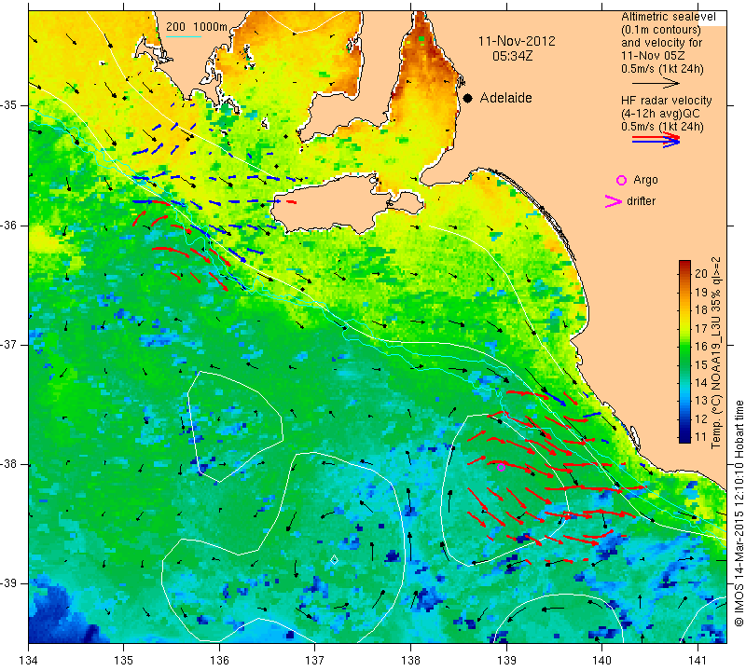
Task: Click the IMOS copyright timestamp text
Action: pos(739,513)
